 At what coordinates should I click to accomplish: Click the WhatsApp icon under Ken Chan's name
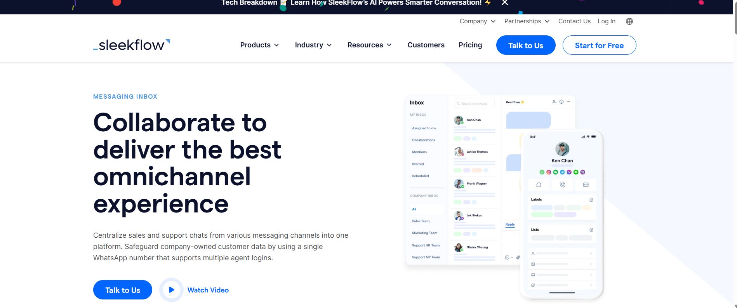coord(542,172)
